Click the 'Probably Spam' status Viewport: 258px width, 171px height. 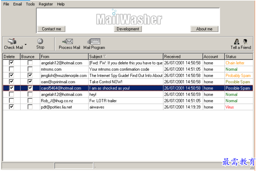tap(238, 76)
